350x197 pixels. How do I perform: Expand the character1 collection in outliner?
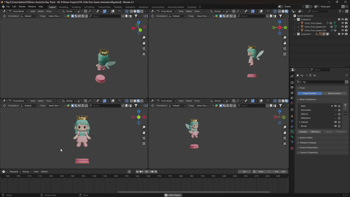[x=295, y=34]
